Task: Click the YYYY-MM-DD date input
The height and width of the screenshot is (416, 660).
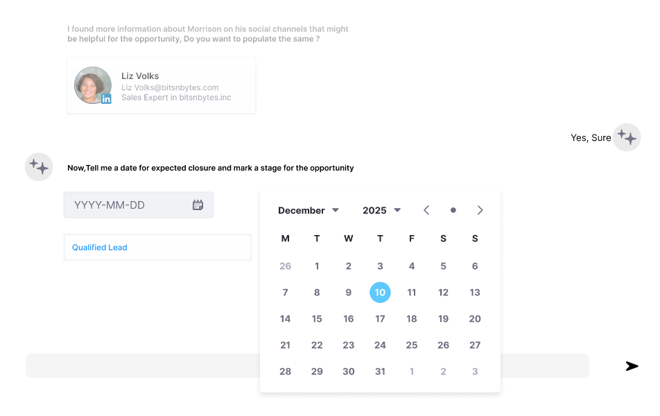Action: click(139, 205)
